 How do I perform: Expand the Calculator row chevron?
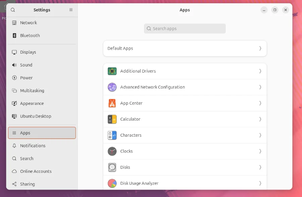pos(260,119)
